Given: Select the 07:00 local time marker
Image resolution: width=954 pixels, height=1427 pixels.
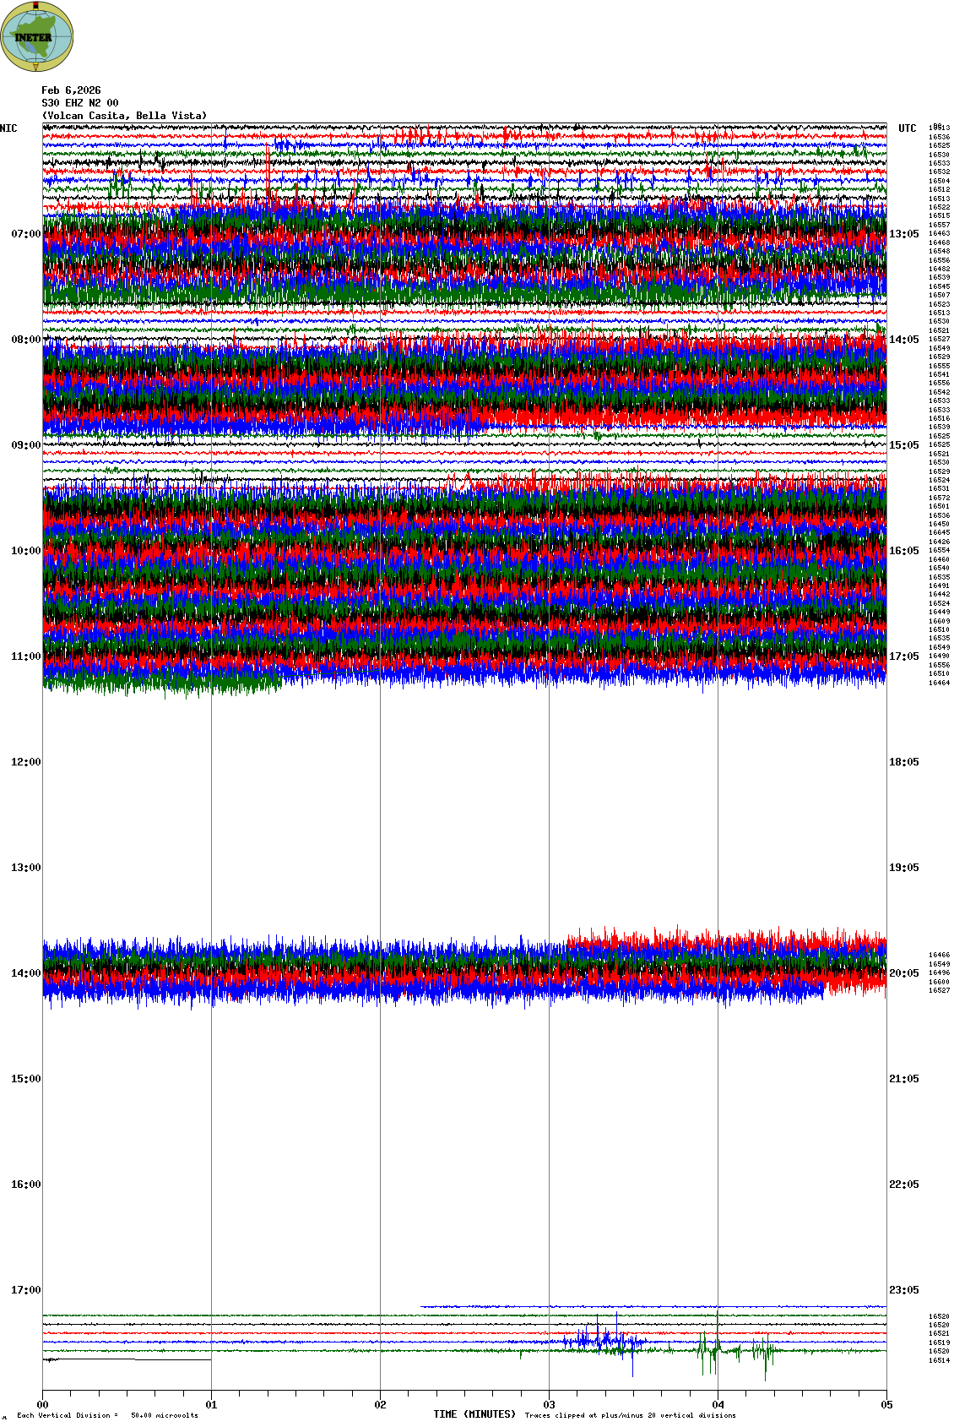Looking at the screenshot, I should (x=25, y=234).
